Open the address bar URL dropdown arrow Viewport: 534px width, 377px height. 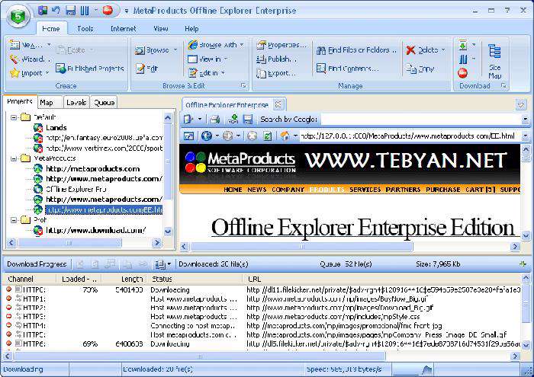point(525,136)
